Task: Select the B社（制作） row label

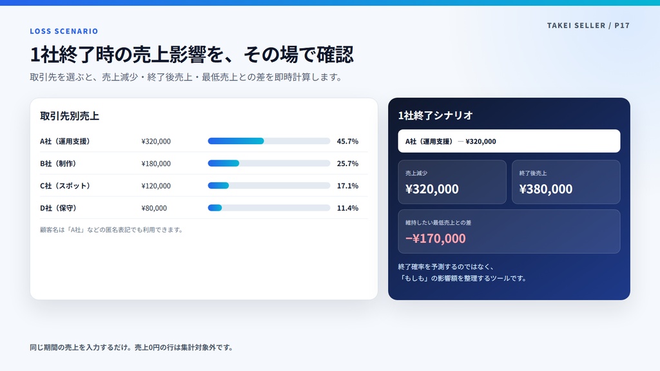Action: pyautogui.click(x=58, y=164)
